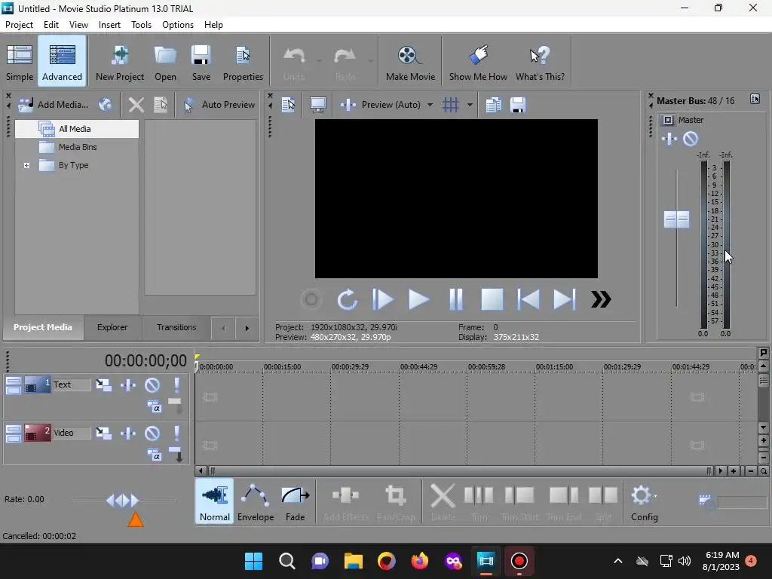The width and height of the screenshot is (772, 579).
Task: Select Fade tool
Action: pyautogui.click(x=295, y=501)
